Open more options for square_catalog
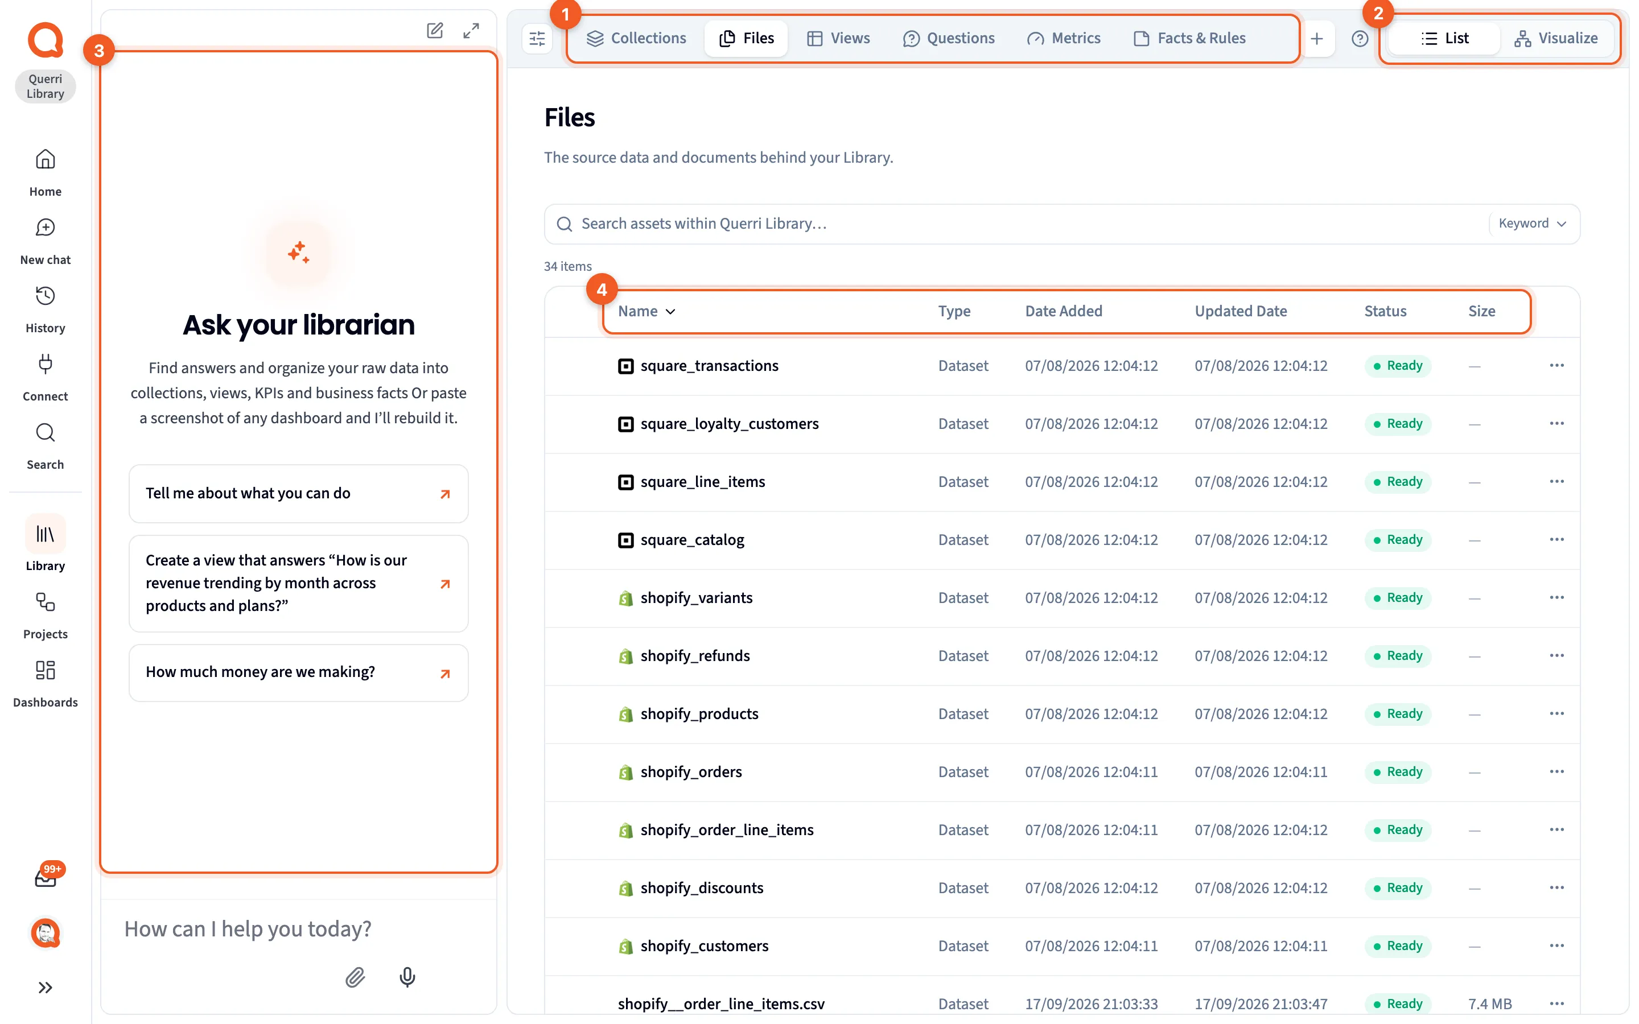Viewport: 1639px width, 1024px height. click(x=1556, y=540)
